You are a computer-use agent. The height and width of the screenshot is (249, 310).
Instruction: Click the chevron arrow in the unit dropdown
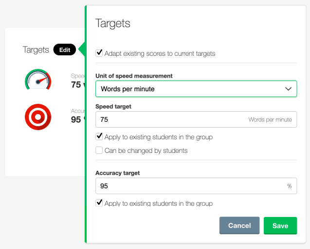tap(288, 89)
